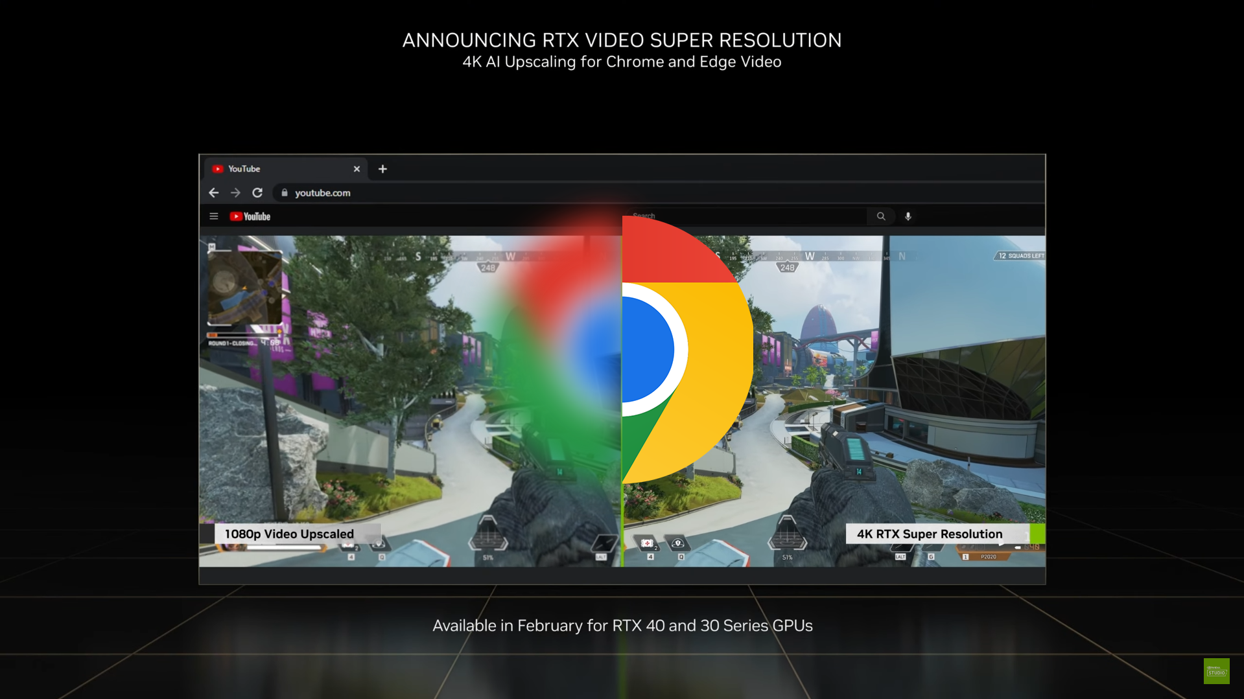The height and width of the screenshot is (699, 1244).
Task: Reload the youtube.com page
Action: point(257,193)
